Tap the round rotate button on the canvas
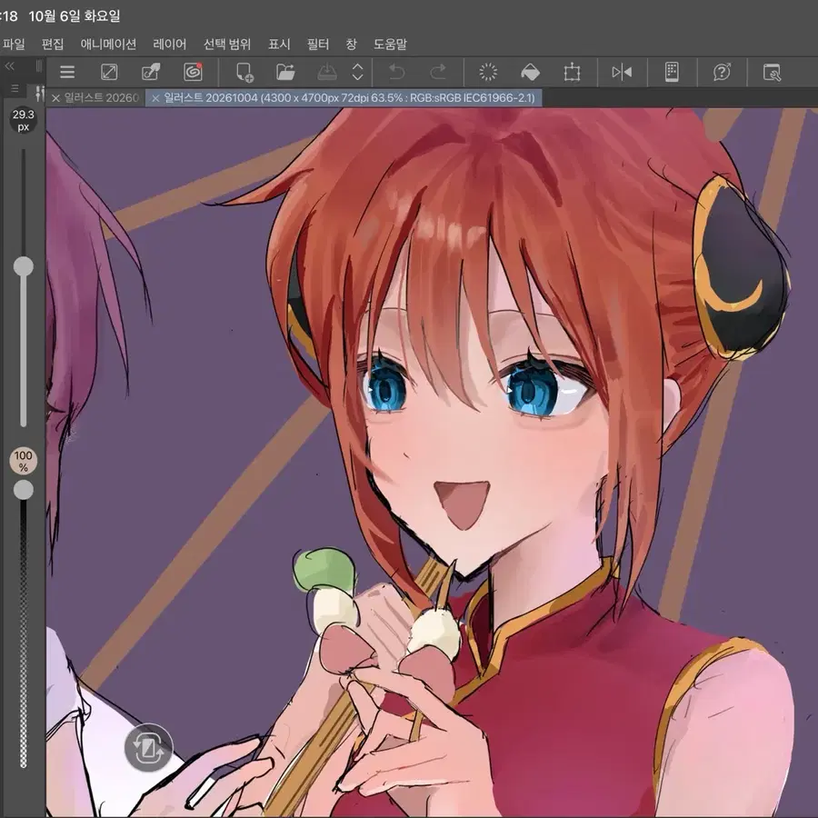The width and height of the screenshot is (818, 818). pos(149,748)
